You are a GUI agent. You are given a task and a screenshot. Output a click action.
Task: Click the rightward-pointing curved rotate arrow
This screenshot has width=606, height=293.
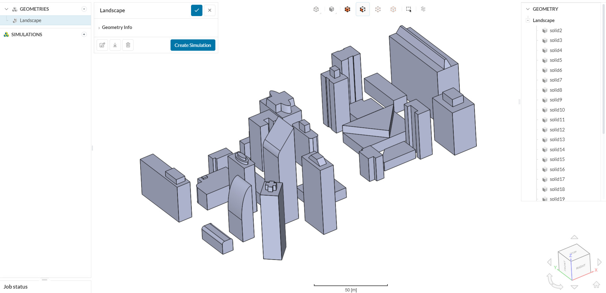pos(558,286)
